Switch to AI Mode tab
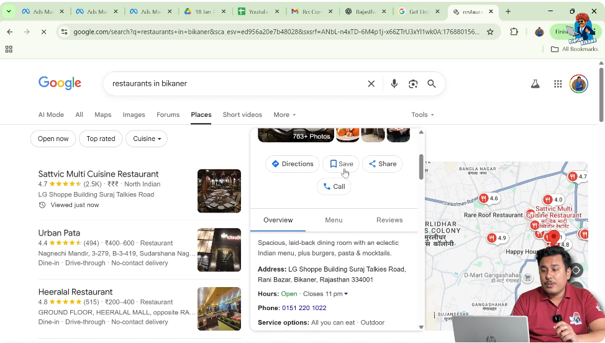 pyautogui.click(x=51, y=114)
